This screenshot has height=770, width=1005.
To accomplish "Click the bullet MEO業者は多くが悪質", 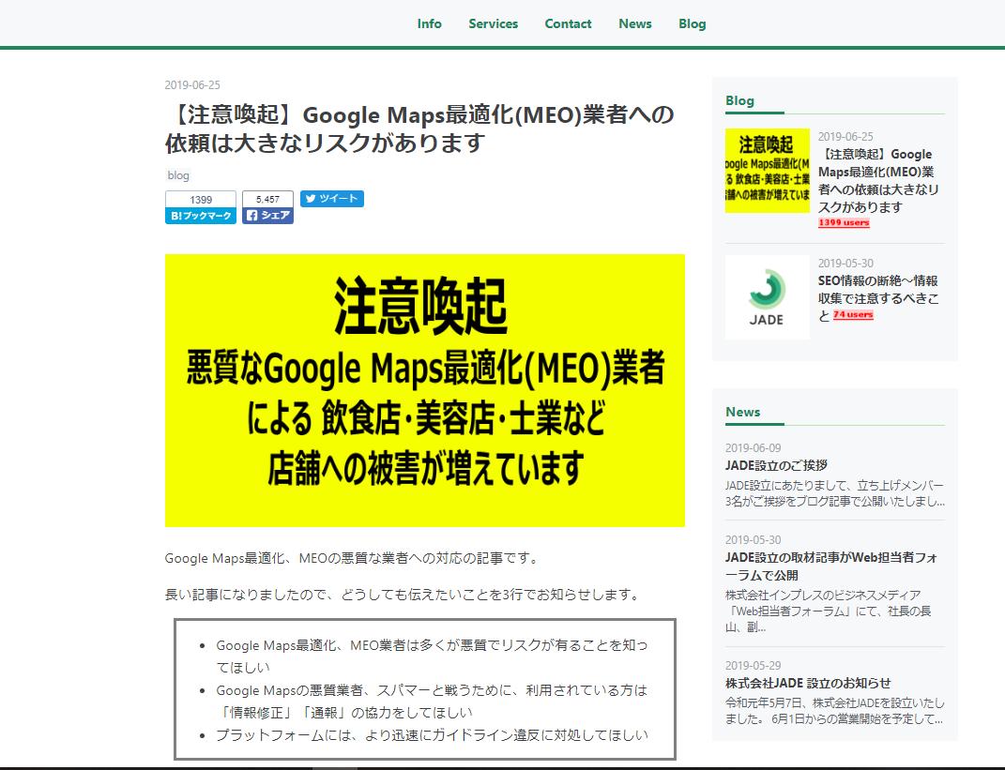I will 432,656.
